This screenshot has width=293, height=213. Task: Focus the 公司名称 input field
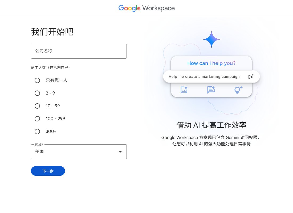coord(79,51)
